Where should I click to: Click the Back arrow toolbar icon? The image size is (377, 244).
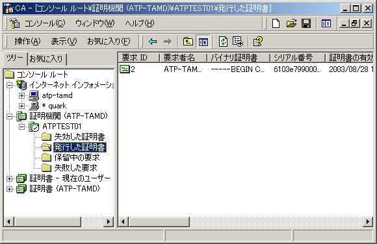[x=153, y=42]
